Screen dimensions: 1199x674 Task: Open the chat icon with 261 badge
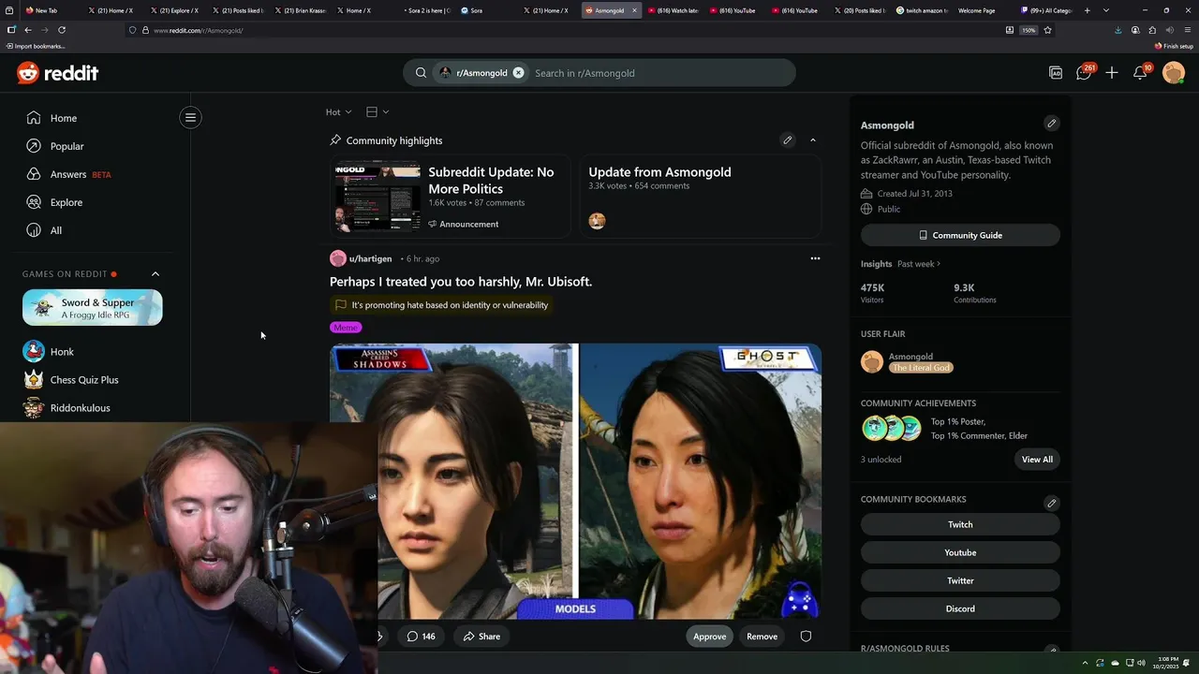coord(1084,72)
